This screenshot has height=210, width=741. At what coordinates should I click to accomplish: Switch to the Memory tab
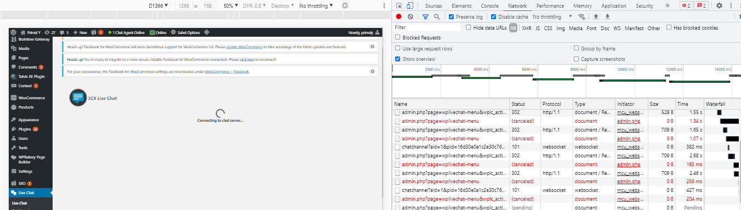(x=582, y=5)
